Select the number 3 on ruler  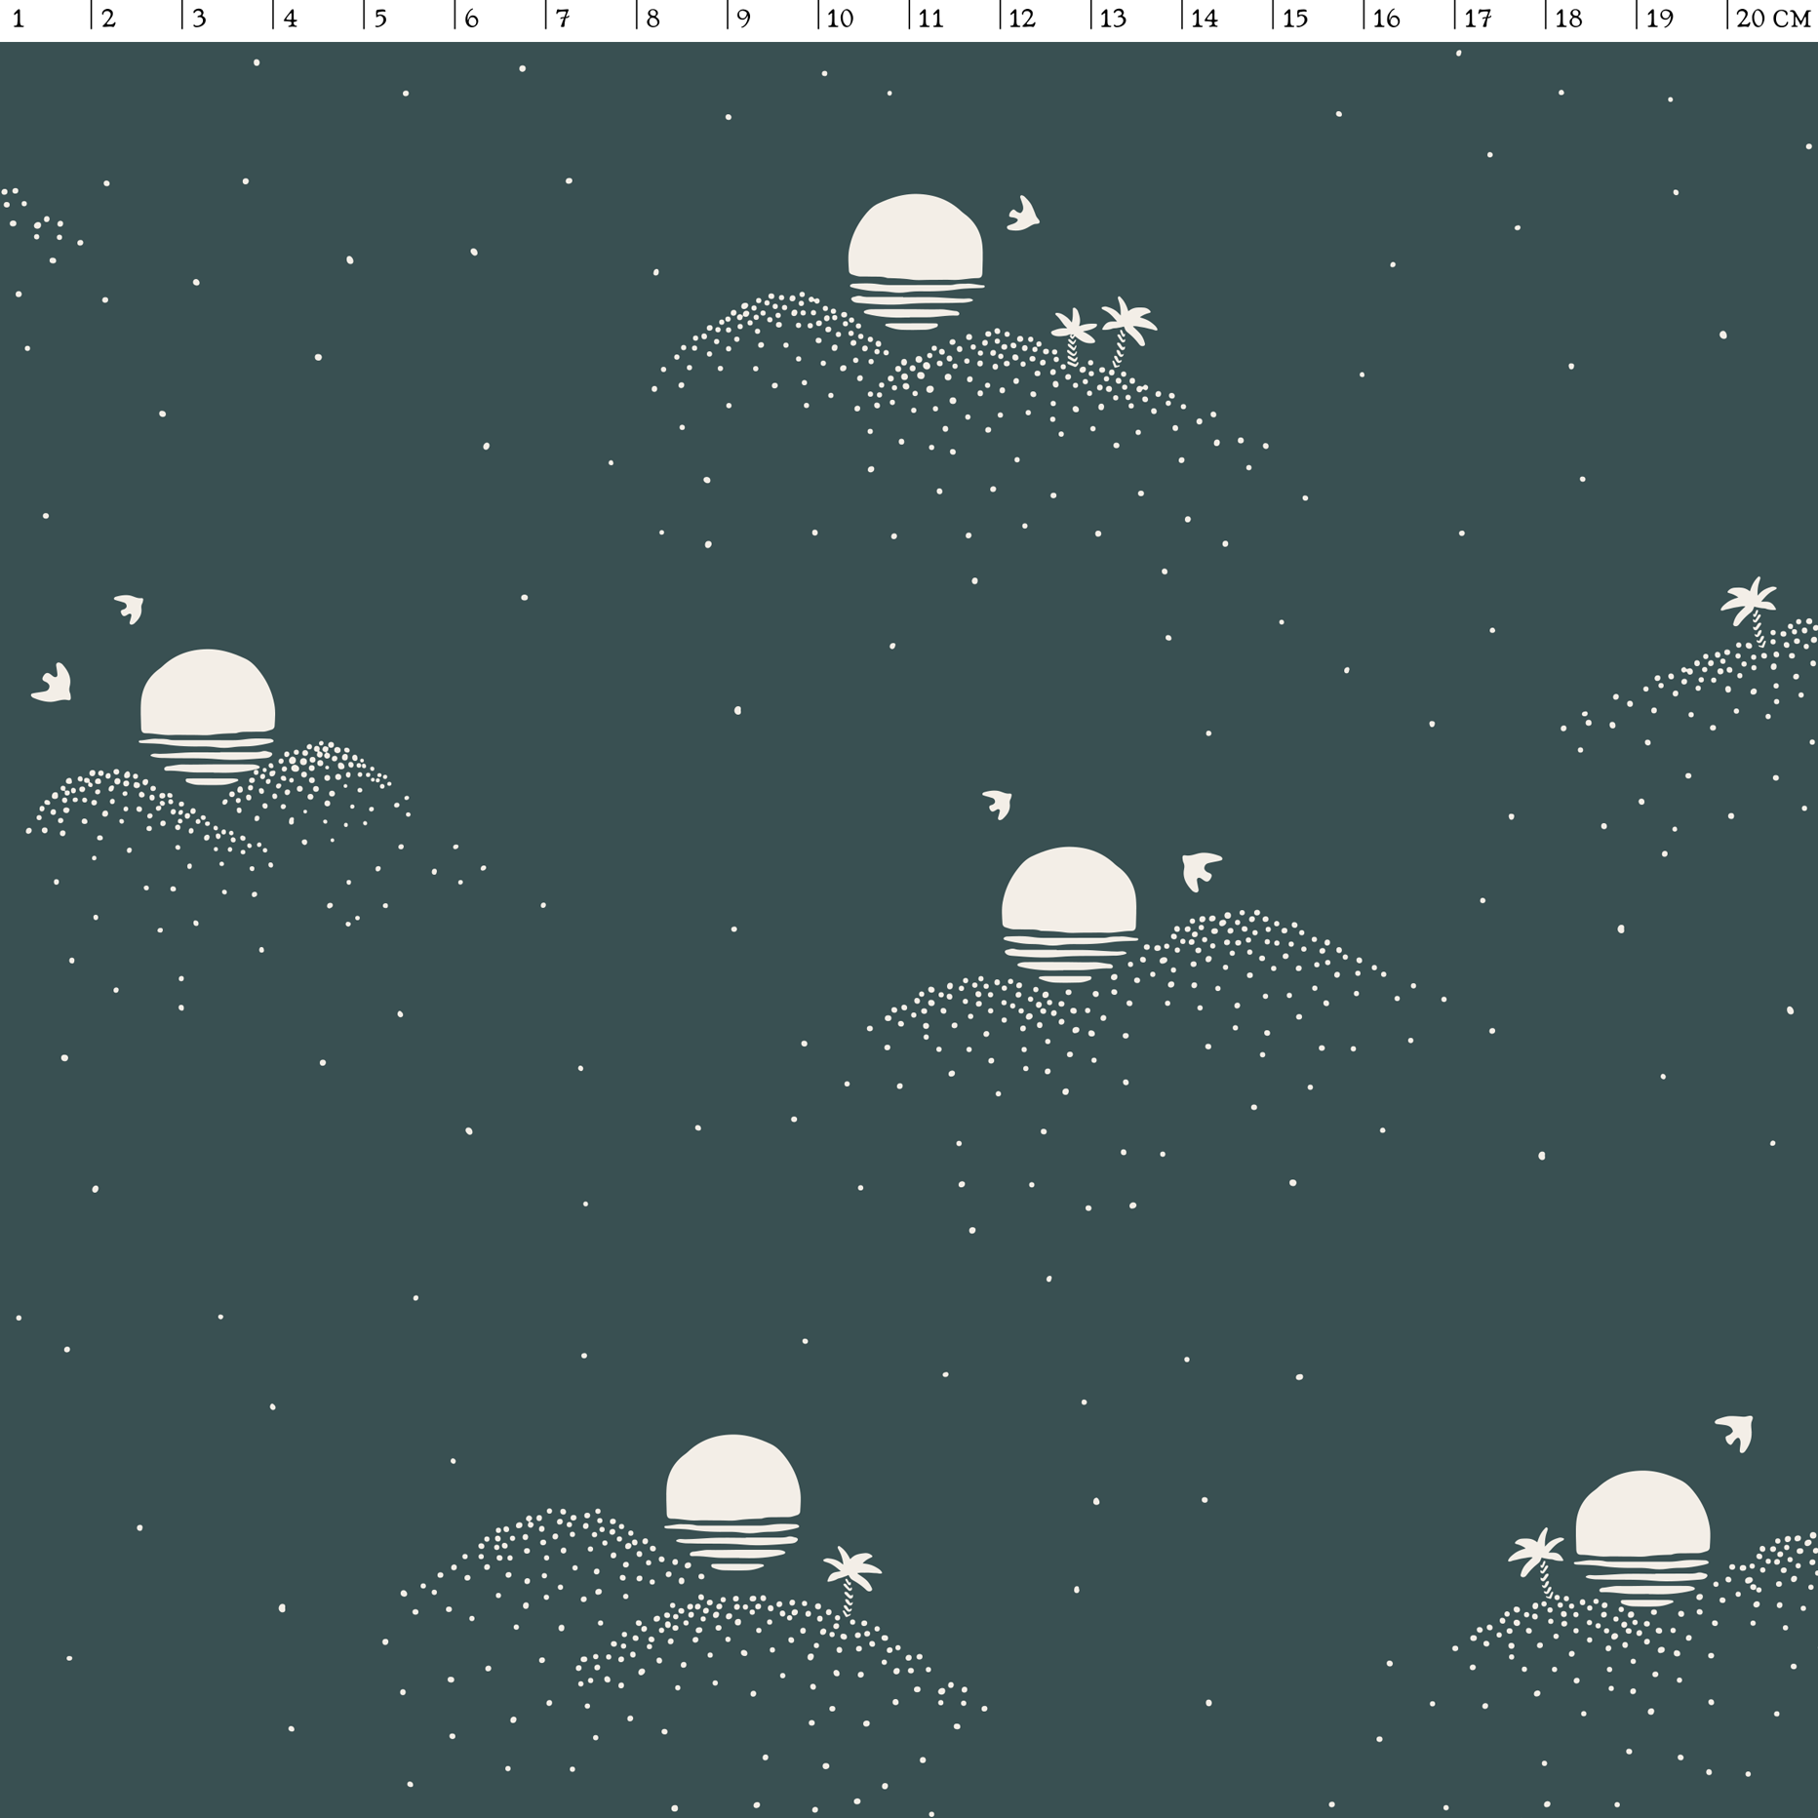(199, 19)
